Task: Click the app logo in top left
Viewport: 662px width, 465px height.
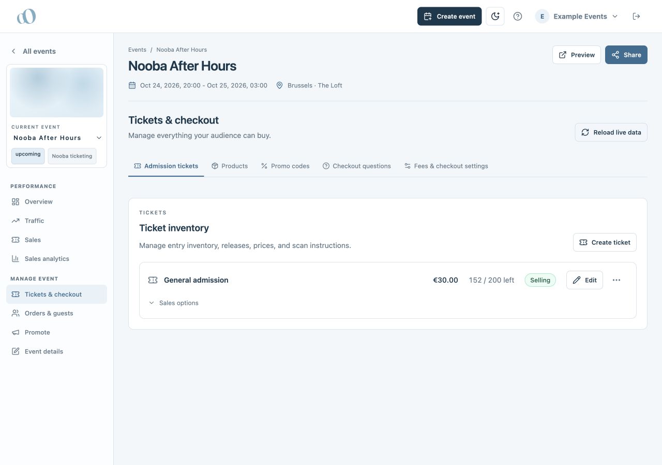Action: pos(26,17)
